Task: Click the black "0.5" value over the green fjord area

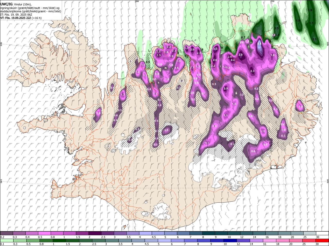Action: pos(148,62)
